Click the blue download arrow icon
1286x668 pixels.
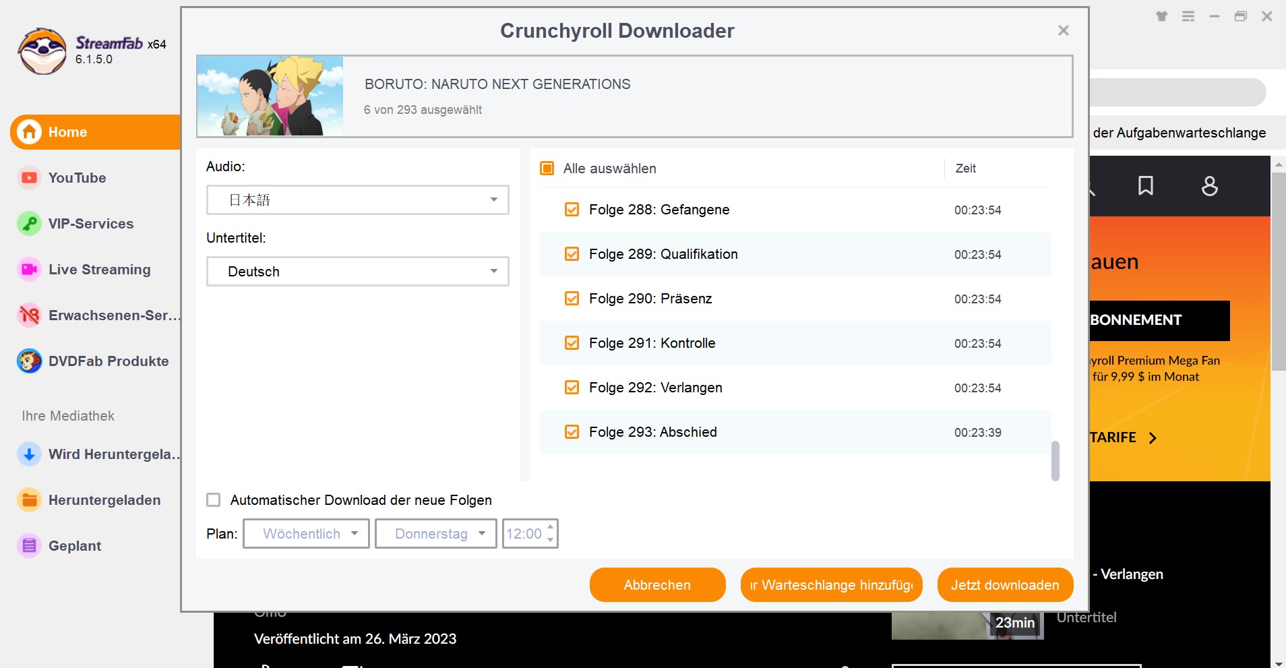click(x=29, y=454)
